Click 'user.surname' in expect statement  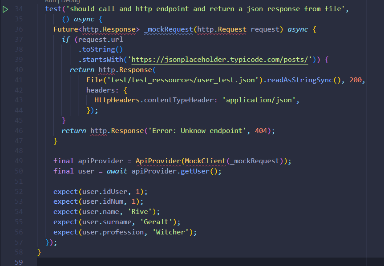point(107,222)
